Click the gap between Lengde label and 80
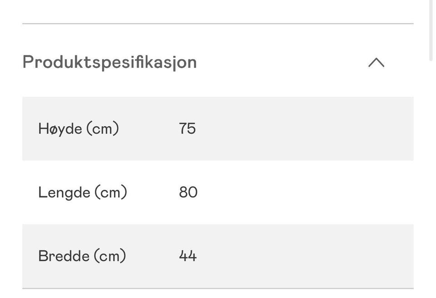The width and height of the screenshot is (436, 298). (x=153, y=192)
